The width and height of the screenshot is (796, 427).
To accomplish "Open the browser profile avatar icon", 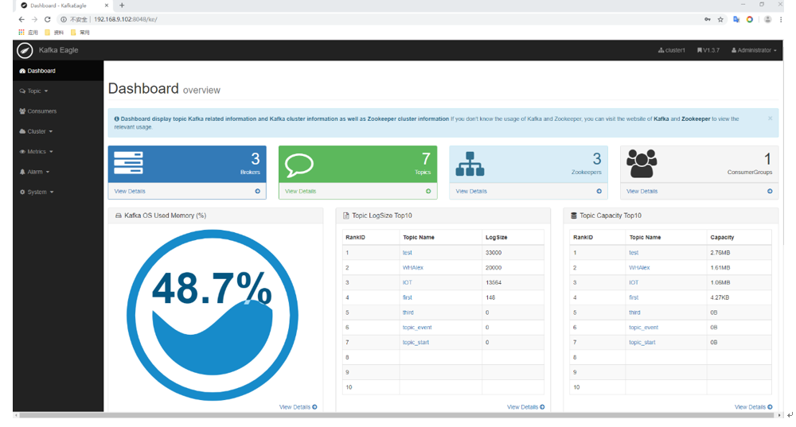I will [x=767, y=19].
